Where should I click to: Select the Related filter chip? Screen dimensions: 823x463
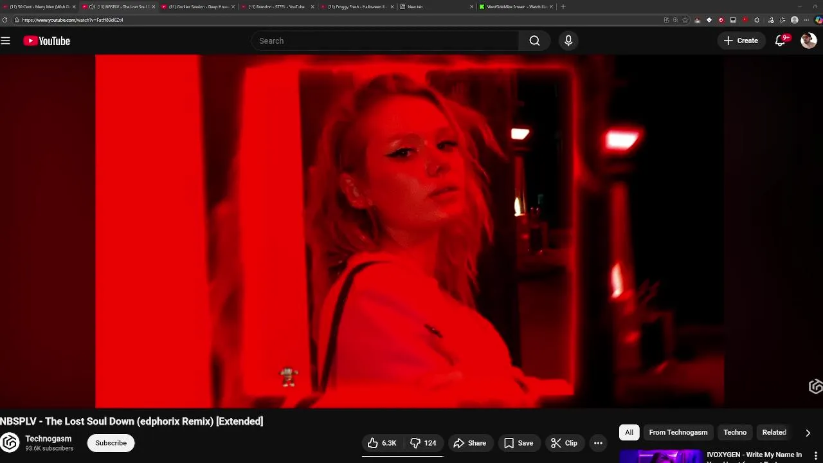(x=774, y=433)
